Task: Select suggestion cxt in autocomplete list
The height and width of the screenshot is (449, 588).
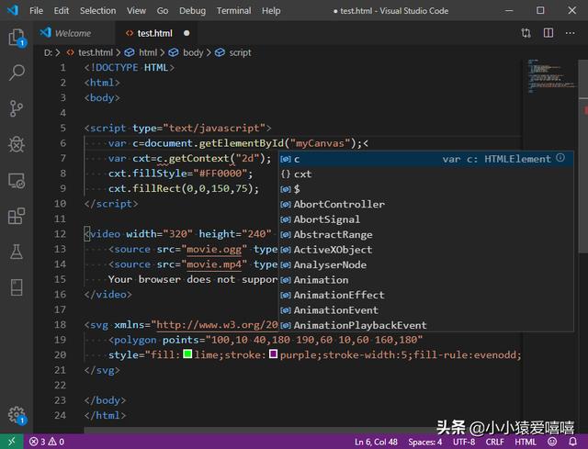Action: tap(426, 174)
